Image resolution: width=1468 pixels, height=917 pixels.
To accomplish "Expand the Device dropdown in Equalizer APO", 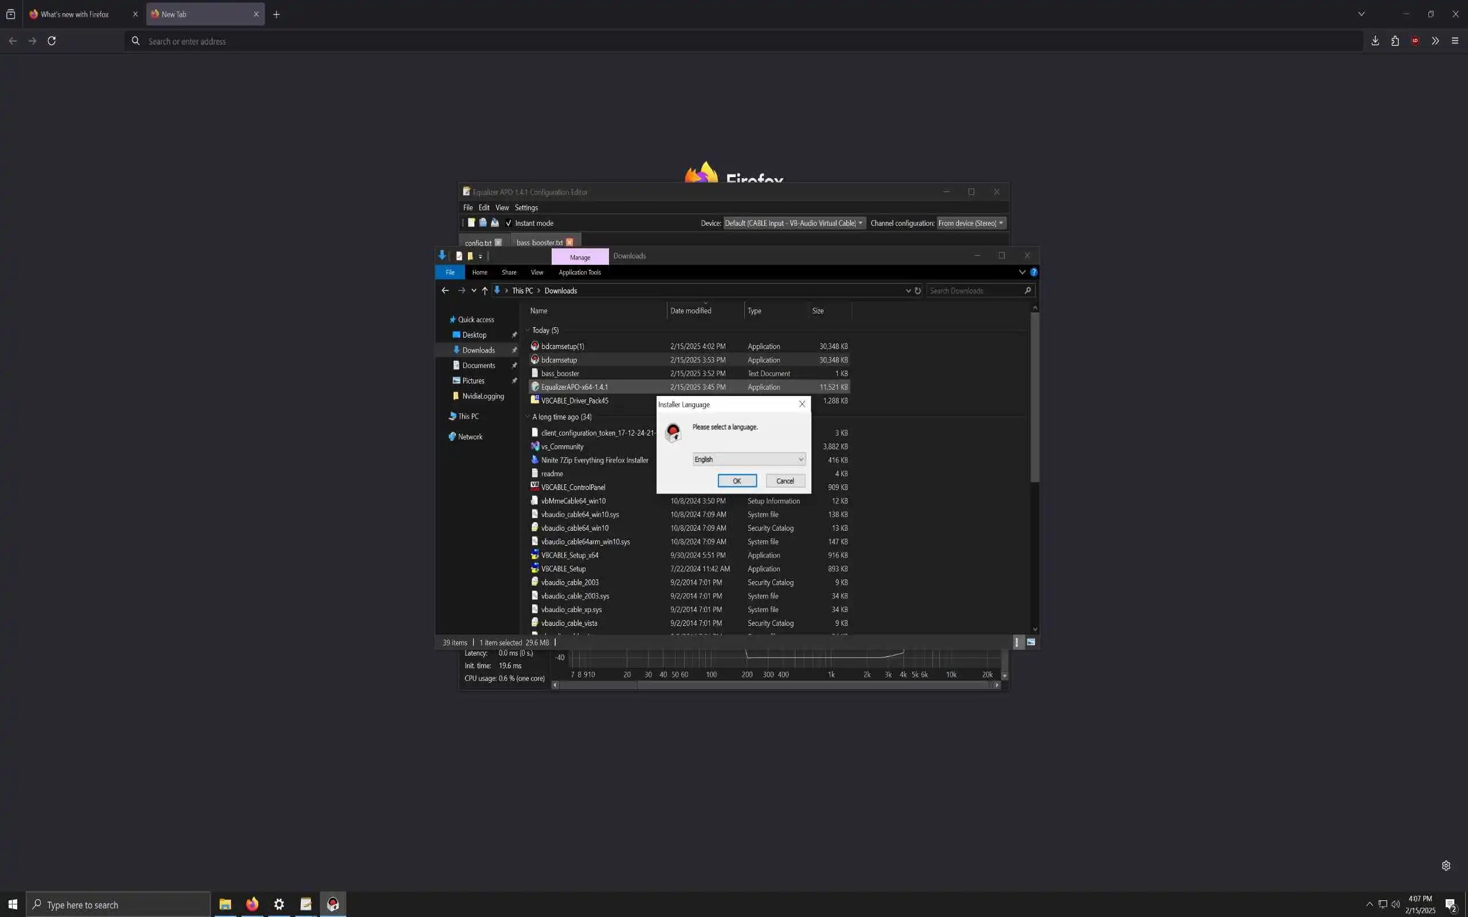I will point(794,223).
